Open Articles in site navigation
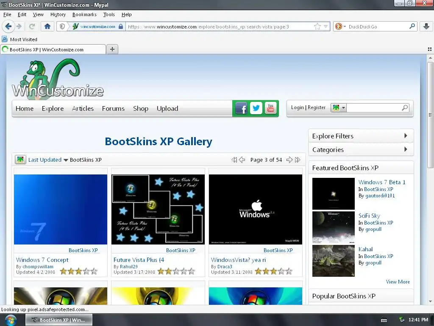Image resolution: width=434 pixels, height=326 pixels. click(x=83, y=108)
